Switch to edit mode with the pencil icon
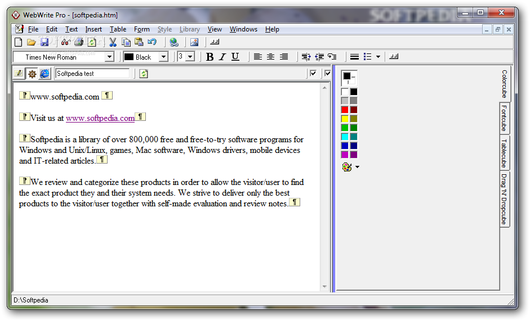The image size is (530, 321). pos(19,73)
